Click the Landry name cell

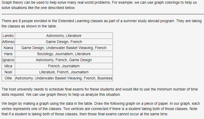(8, 36)
